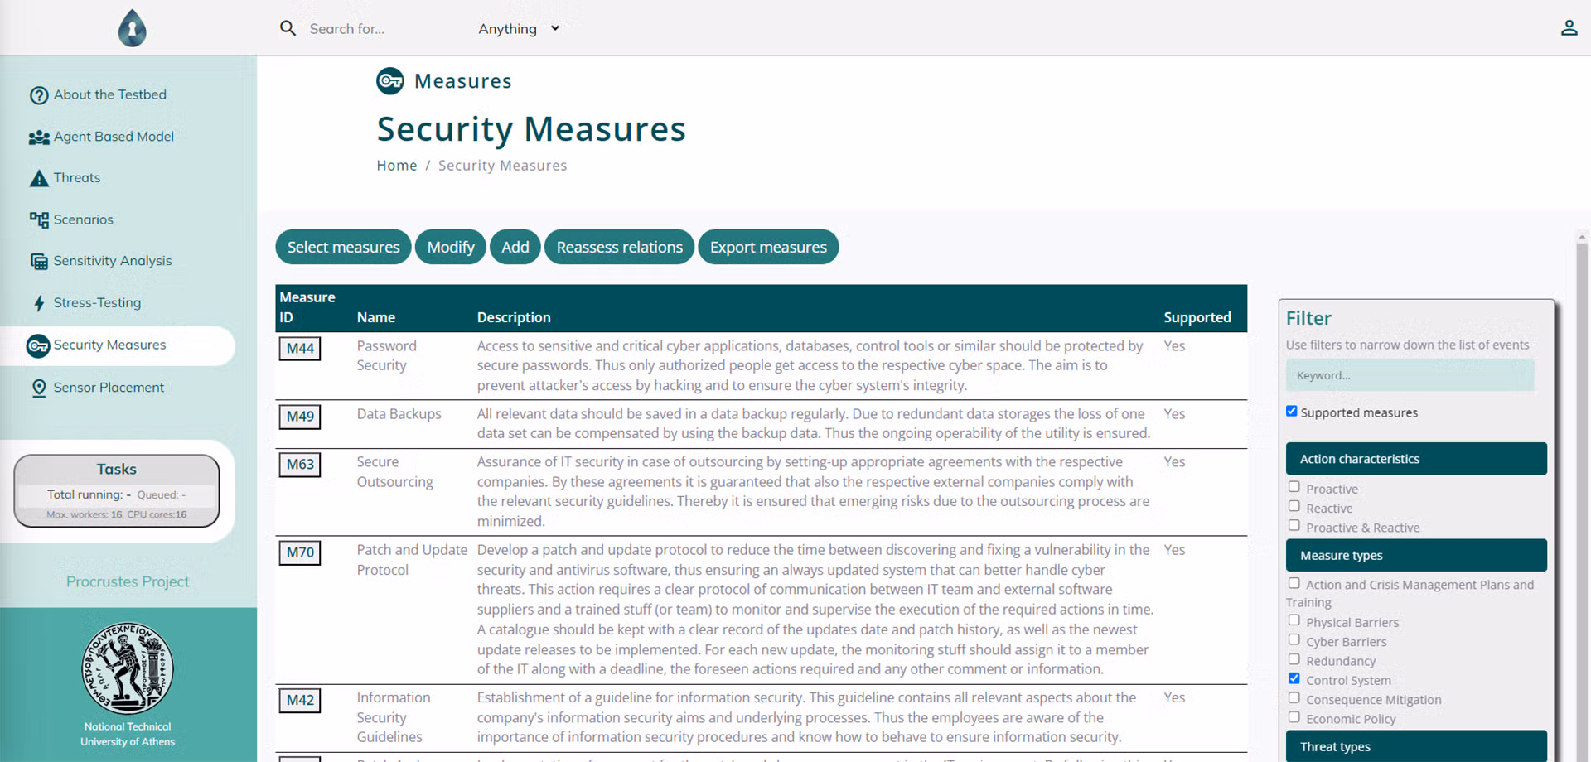Image resolution: width=1591 pixels, height=762 pixels.
Task: Click the Keyword filter input field
Action: click(x=1410, y=375)
